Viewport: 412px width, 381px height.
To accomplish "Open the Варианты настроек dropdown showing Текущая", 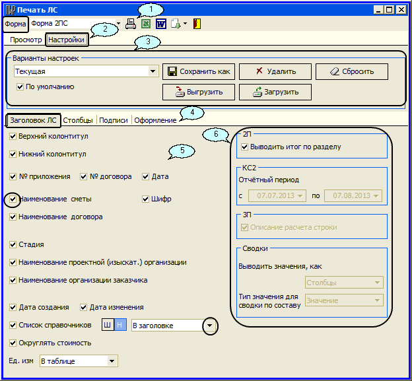I will (153, 71).
